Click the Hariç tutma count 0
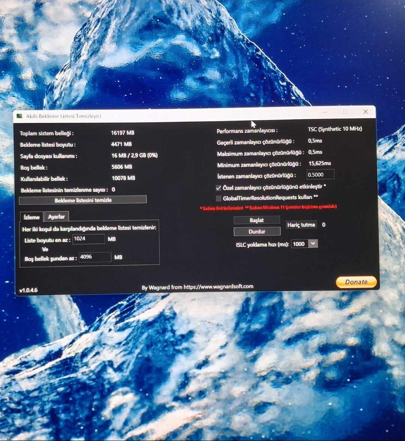 click(324, 225)
